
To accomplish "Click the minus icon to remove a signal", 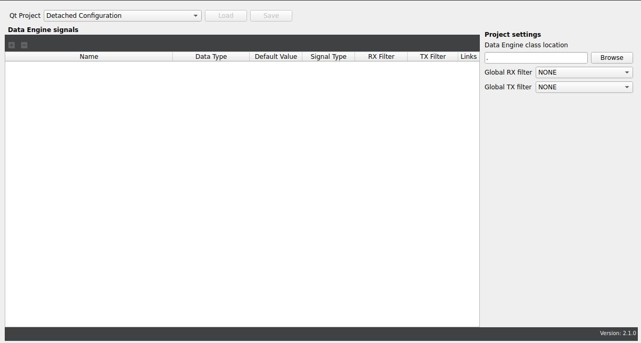I will [24, 45].
